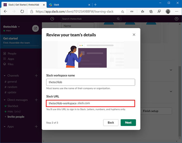Start new direct message plus icon

36,100
